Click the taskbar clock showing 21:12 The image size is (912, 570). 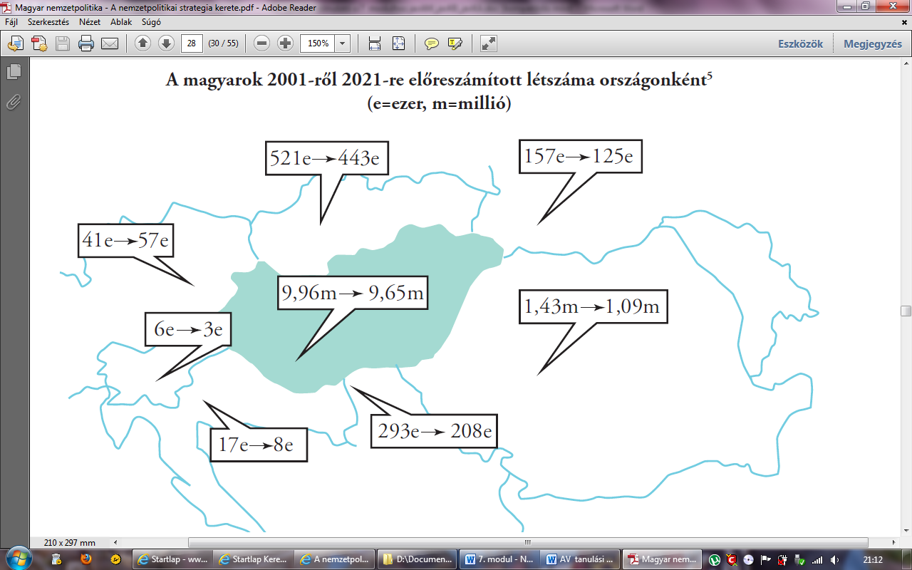coord(873,560)
